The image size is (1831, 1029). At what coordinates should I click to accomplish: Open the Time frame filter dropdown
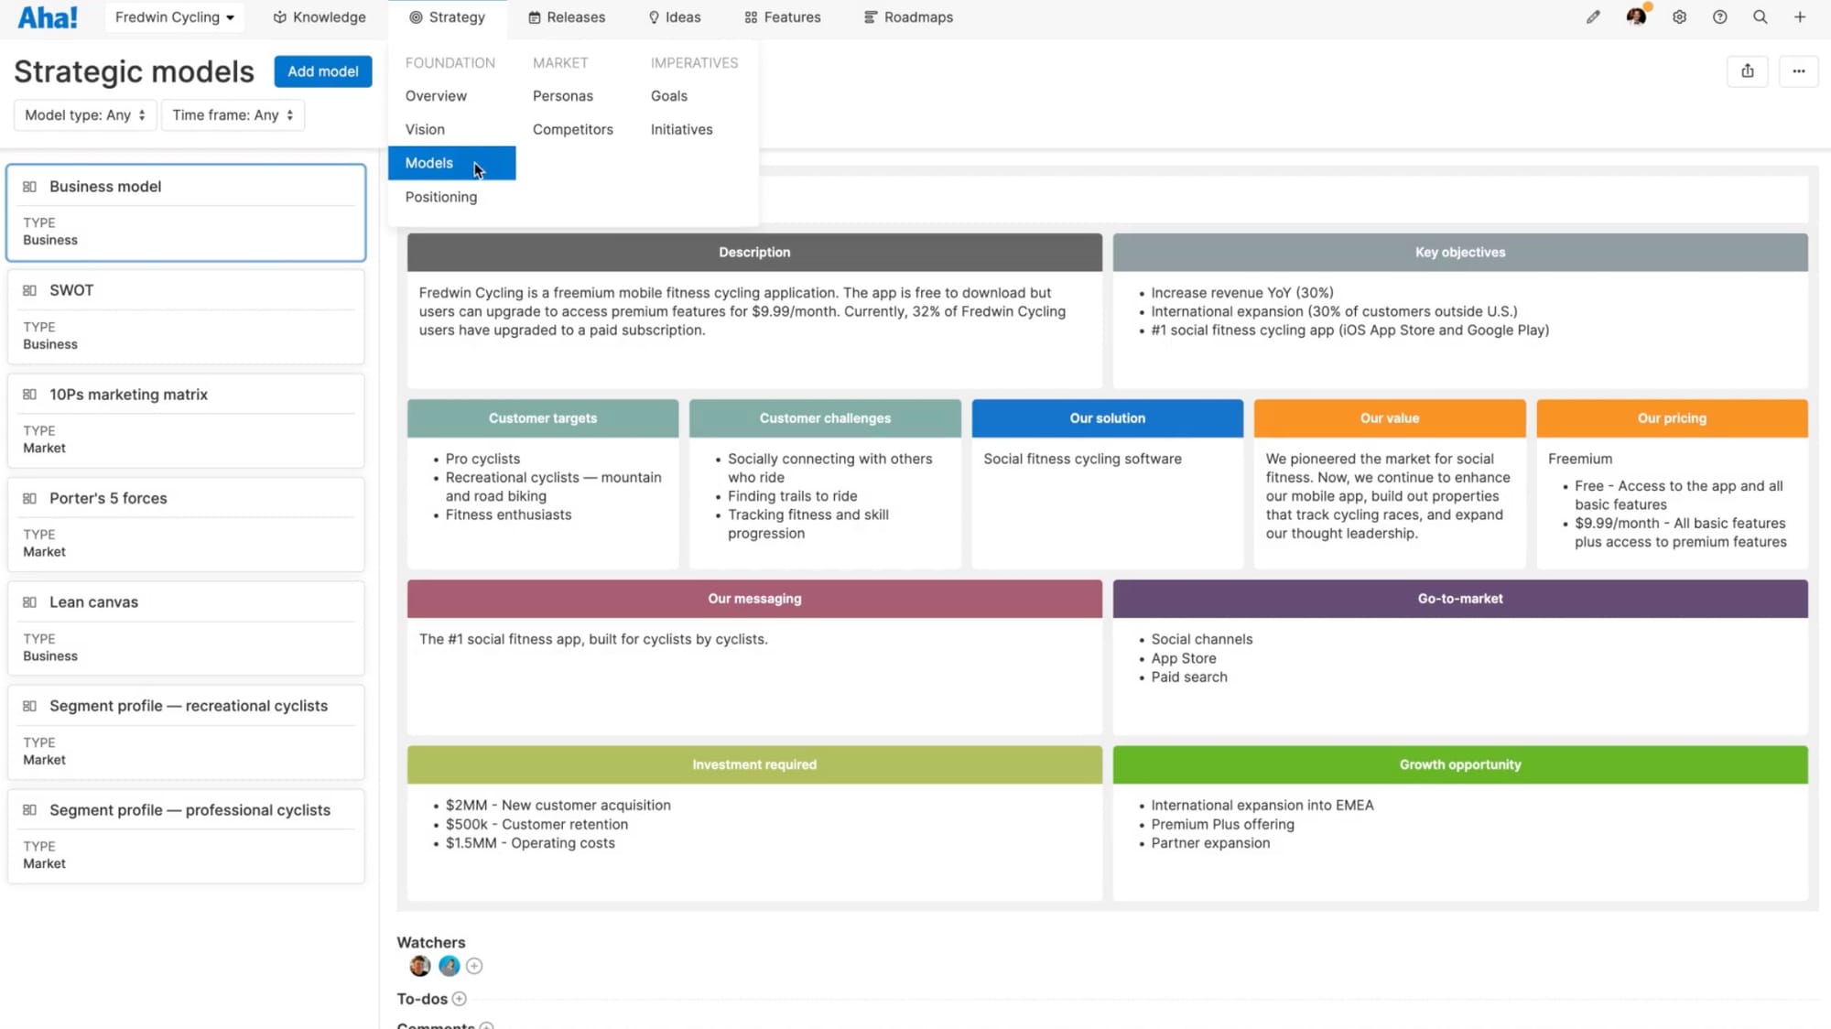tap(233, 115)
